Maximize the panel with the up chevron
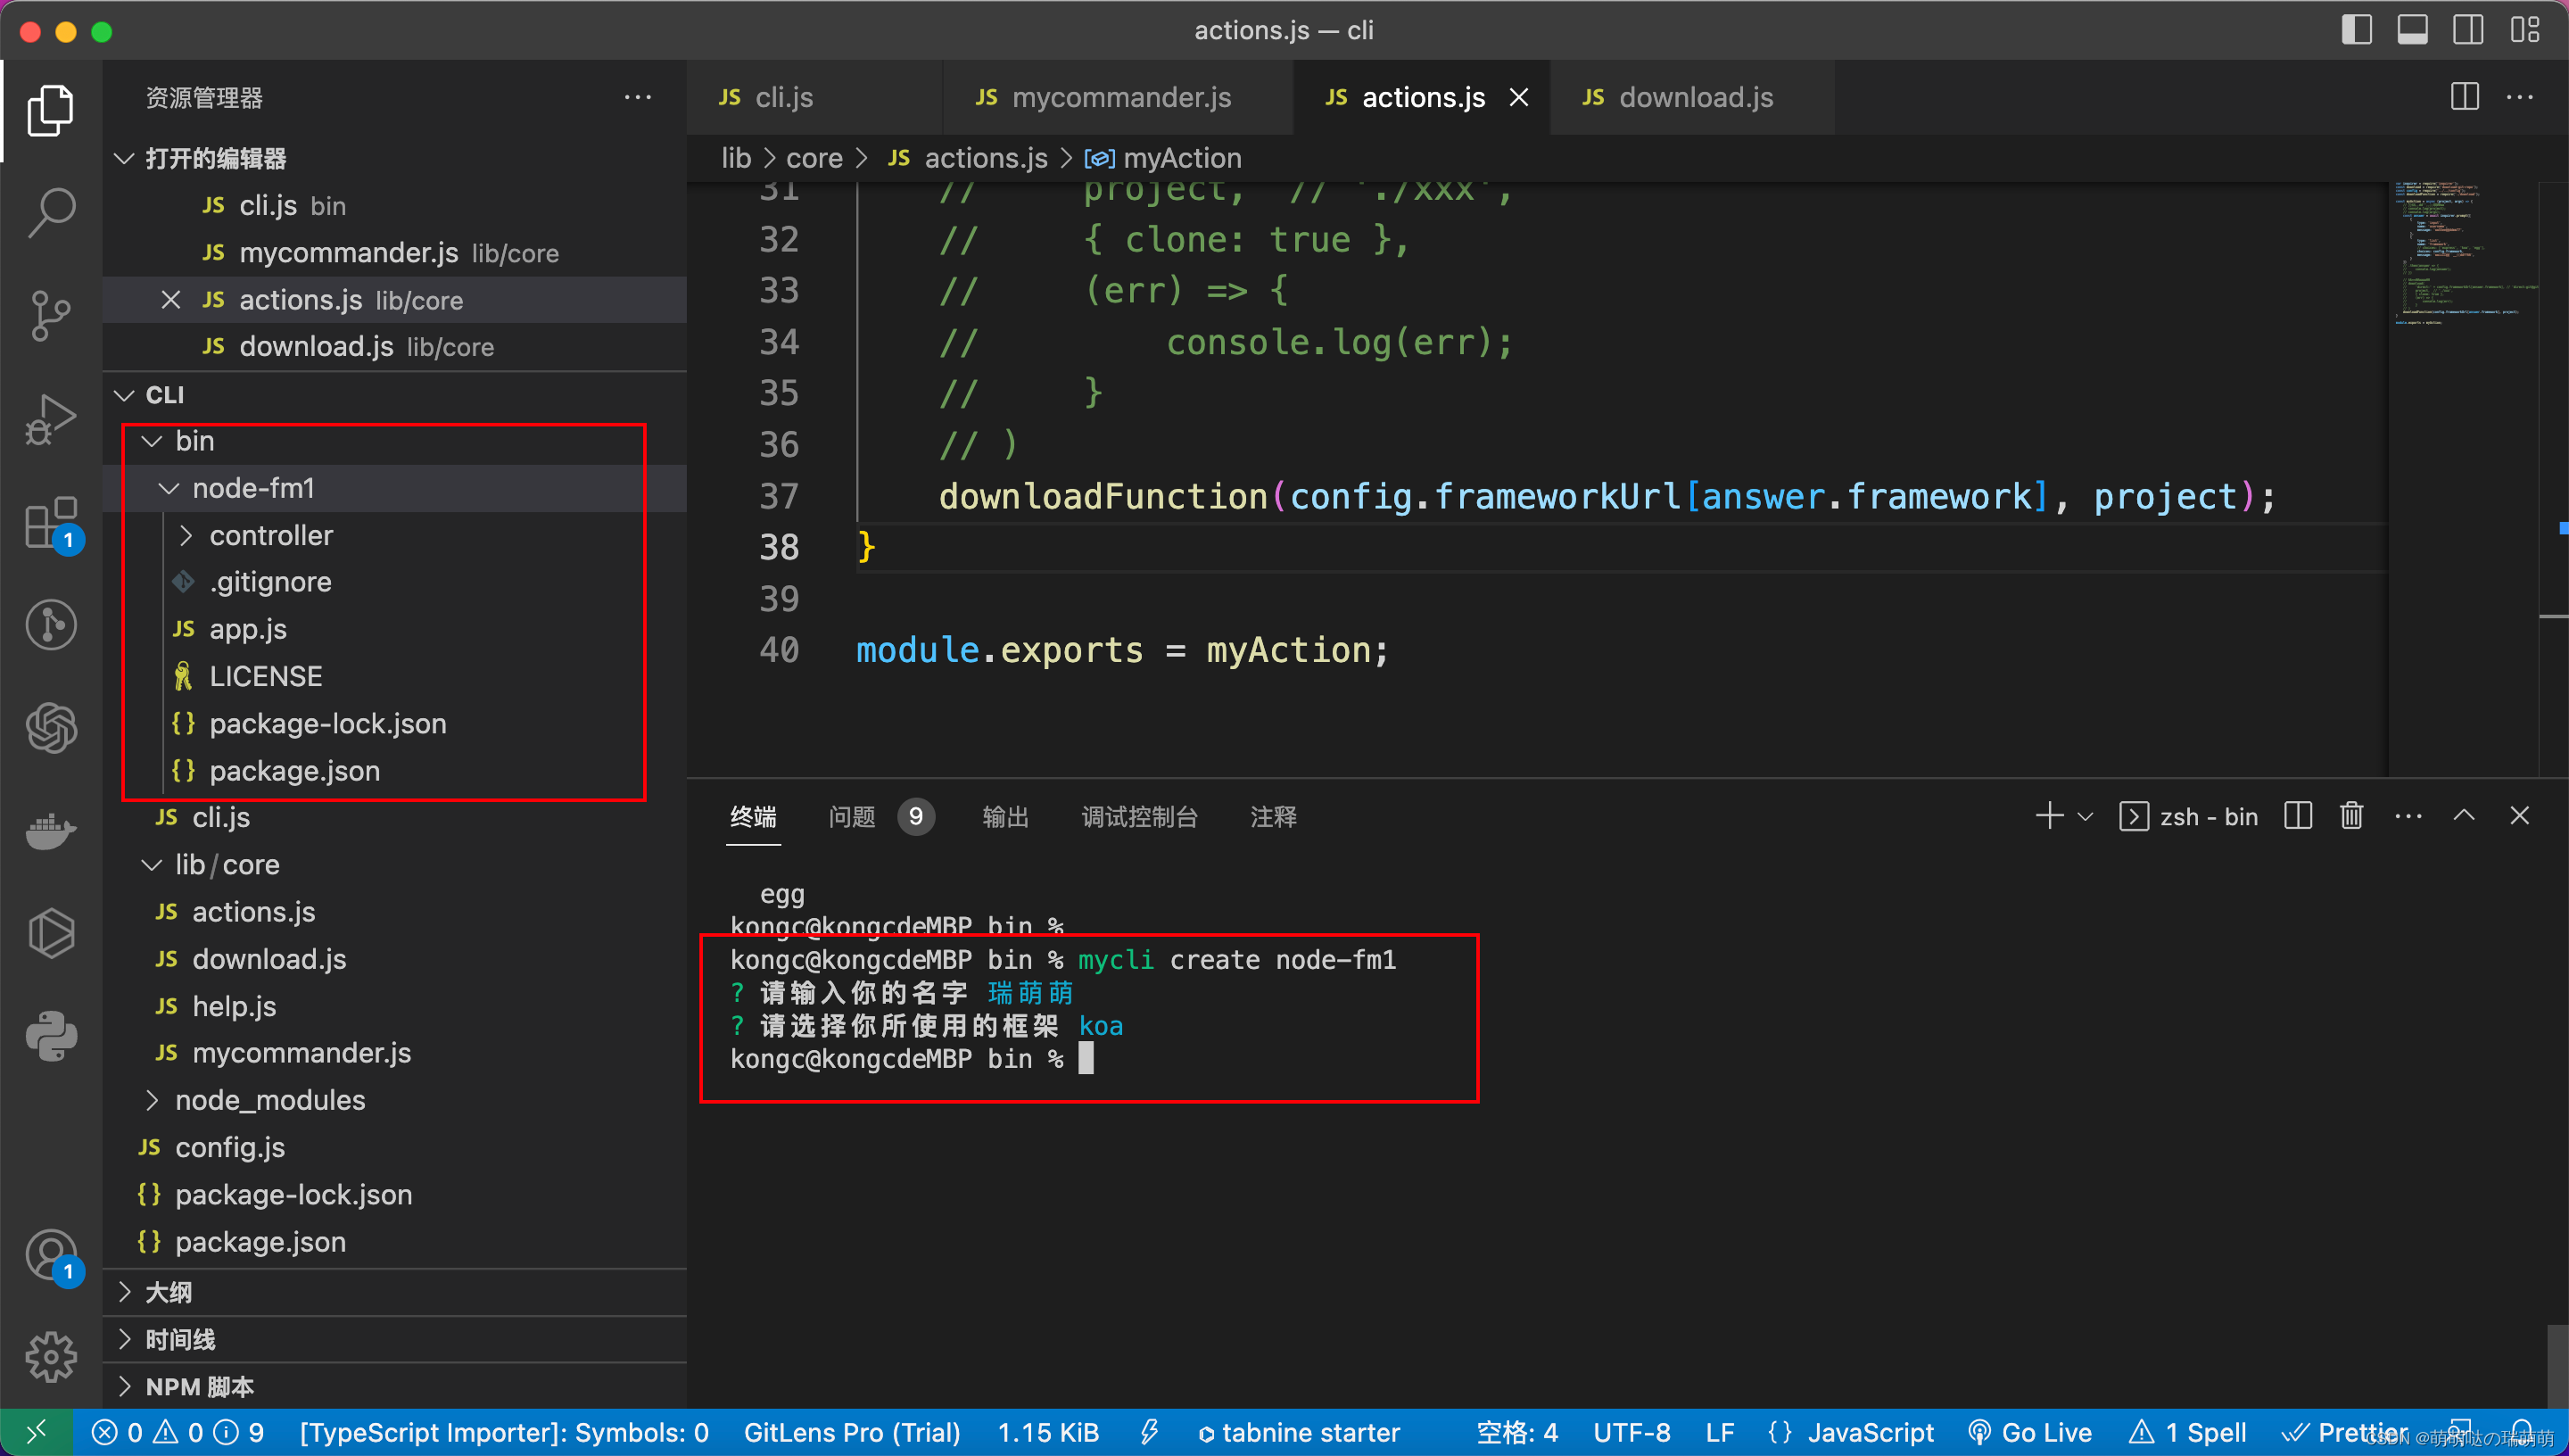Viewport: 2569px width, 1456px height. [x=2464, y=816]
